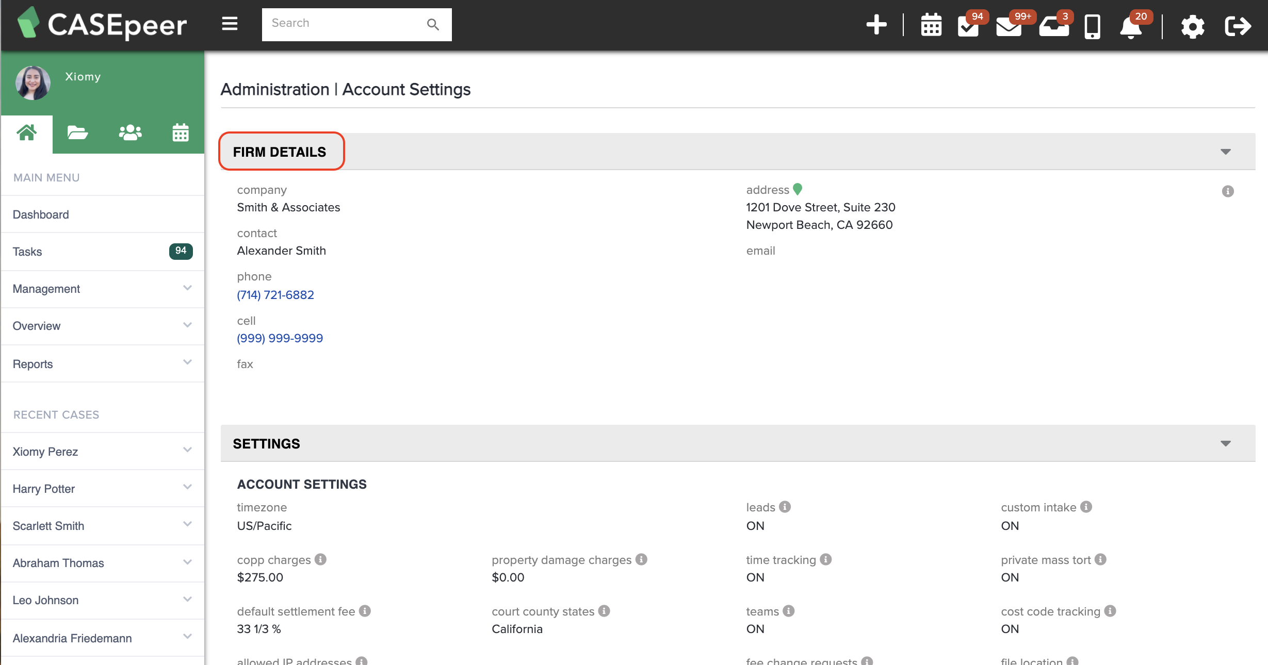The image size is (1268, 665).
Task: Click info icon beside property damage charges
Action: pyautogui.click(x=641, y=559)
